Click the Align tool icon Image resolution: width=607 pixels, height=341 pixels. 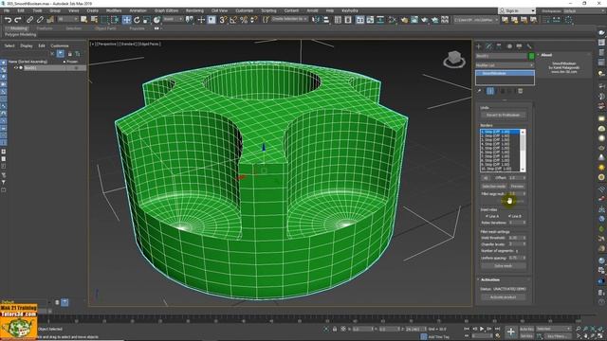coord(326,19)
